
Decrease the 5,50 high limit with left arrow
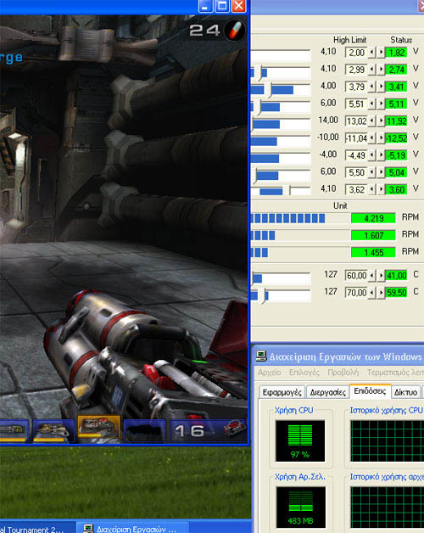(x=372, y=172)
